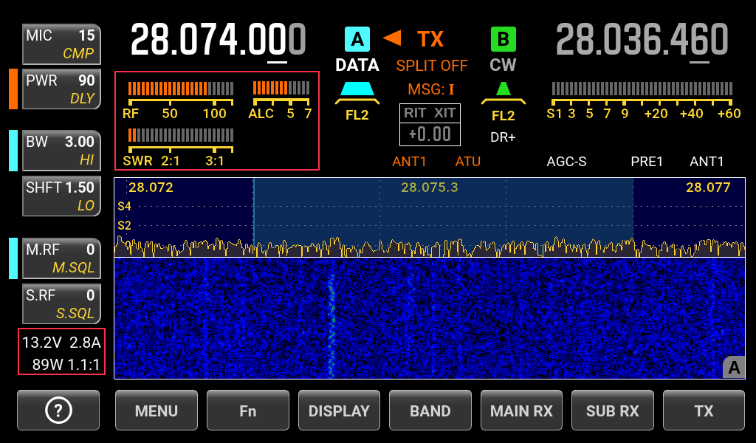Select VFO A cyan indicator box
Image resolution: width=756 pixels, height=443 pixels.
[x=357, y=38]
